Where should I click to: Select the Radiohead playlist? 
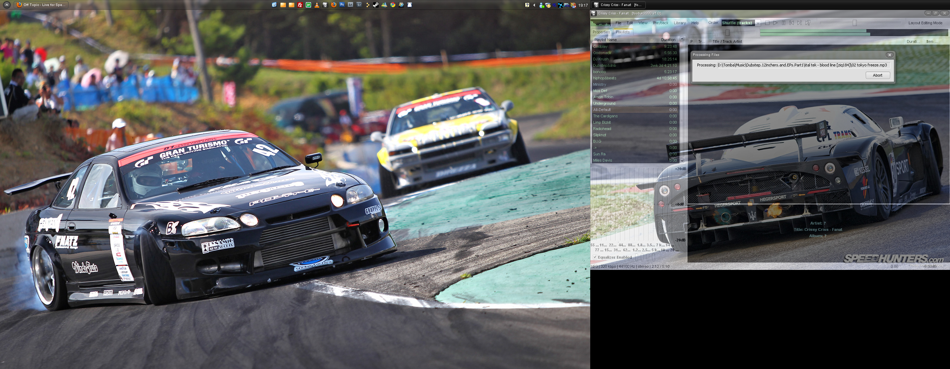635,129
